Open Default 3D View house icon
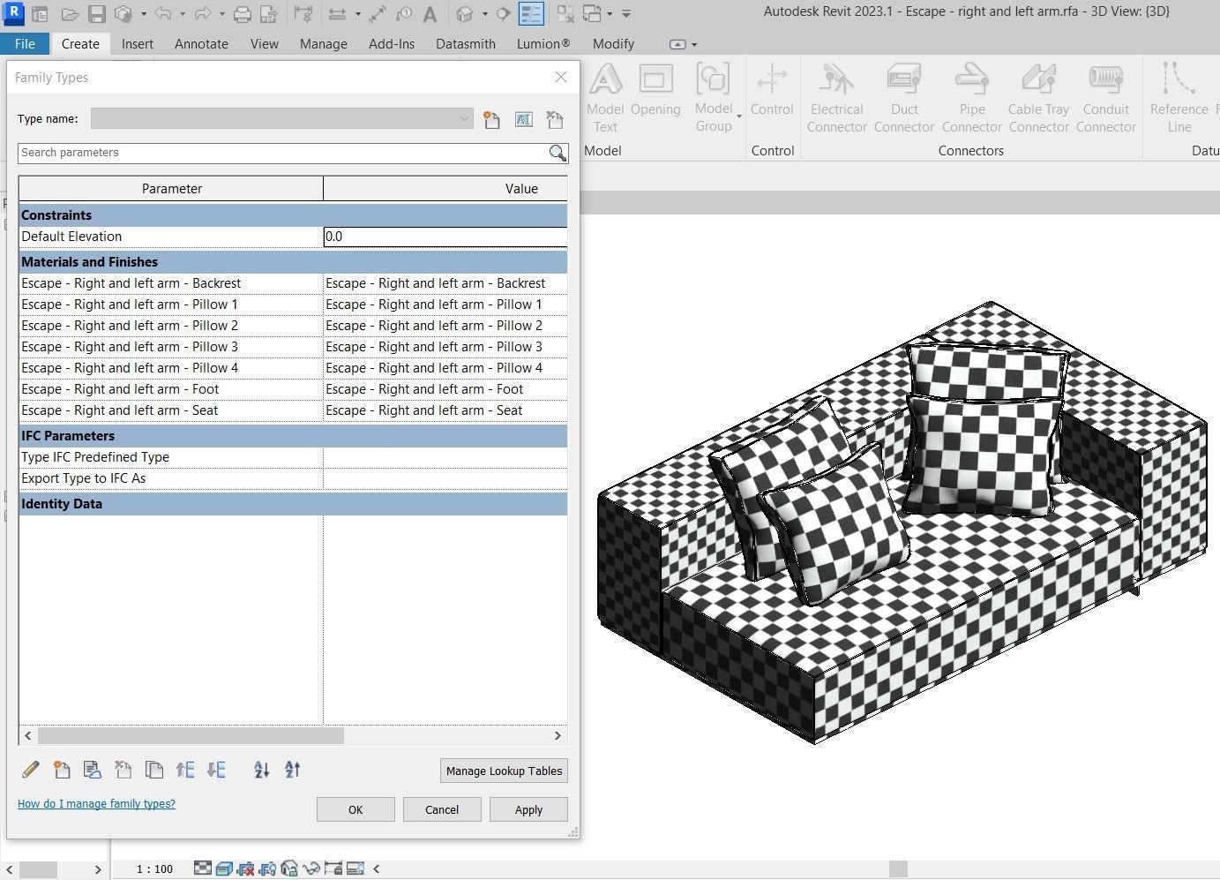 click(x=464, y=14)
